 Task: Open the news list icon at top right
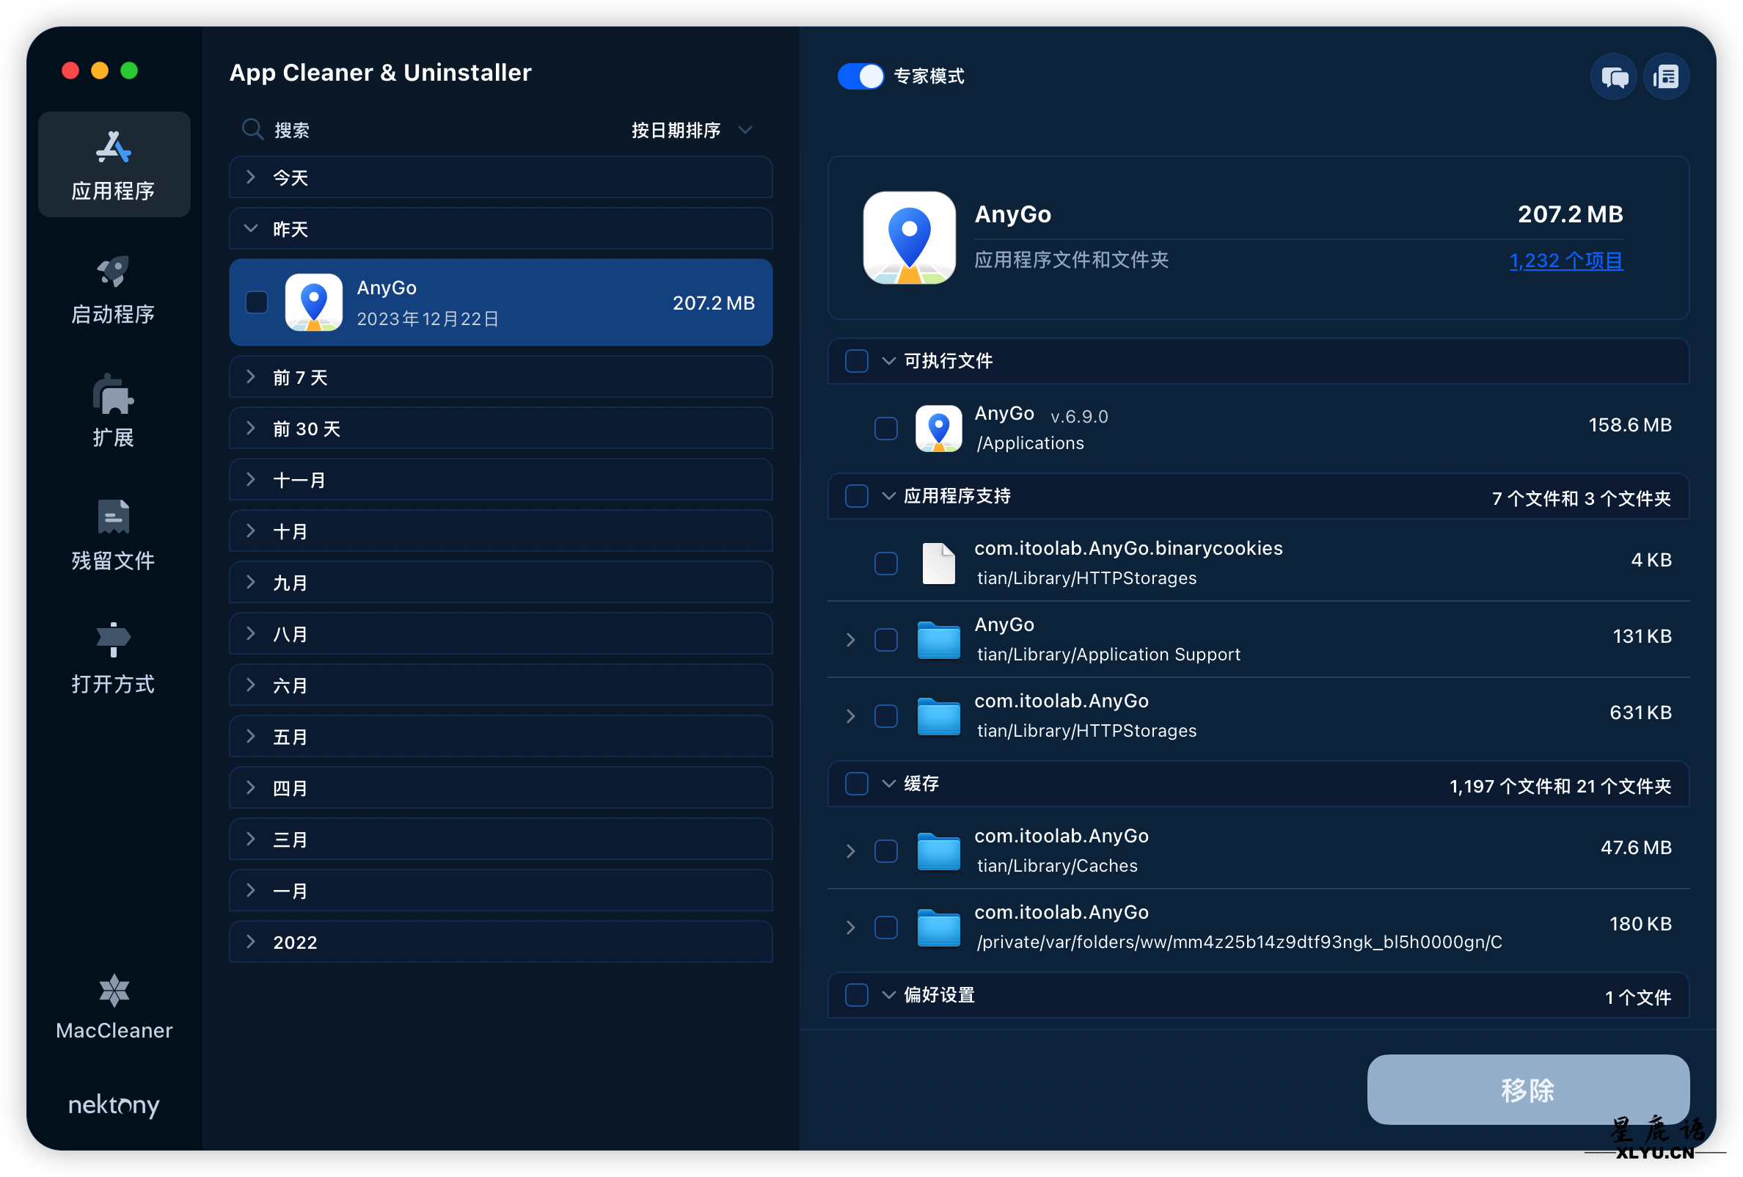pyautogui.click(x=1666, y=76)
